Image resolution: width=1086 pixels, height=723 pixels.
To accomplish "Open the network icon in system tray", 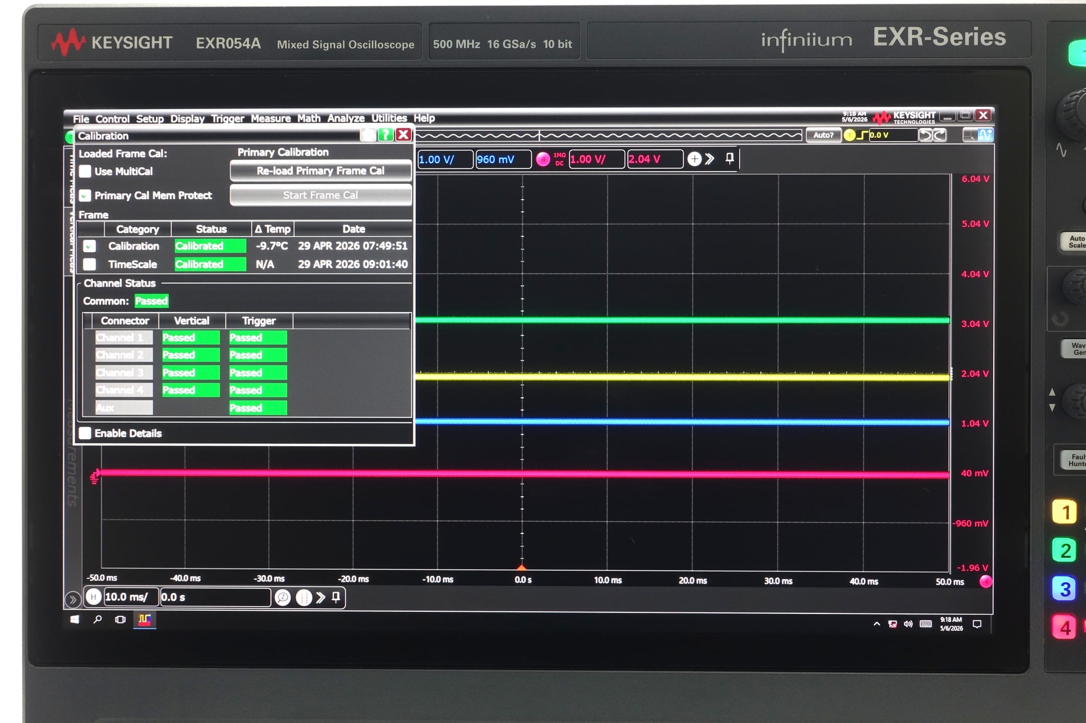I will point(892,624).
